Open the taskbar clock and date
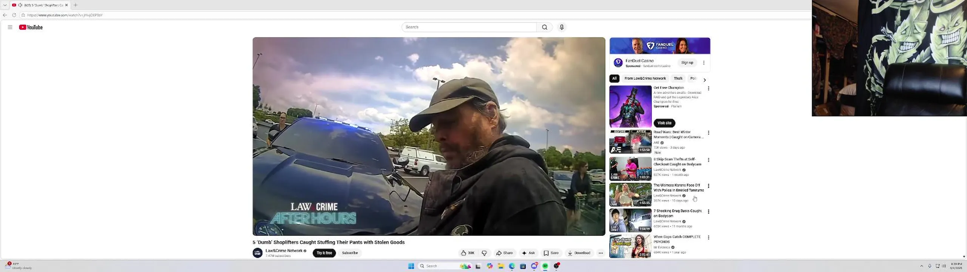Screen dimensions: 967x272 pos(956,266)
